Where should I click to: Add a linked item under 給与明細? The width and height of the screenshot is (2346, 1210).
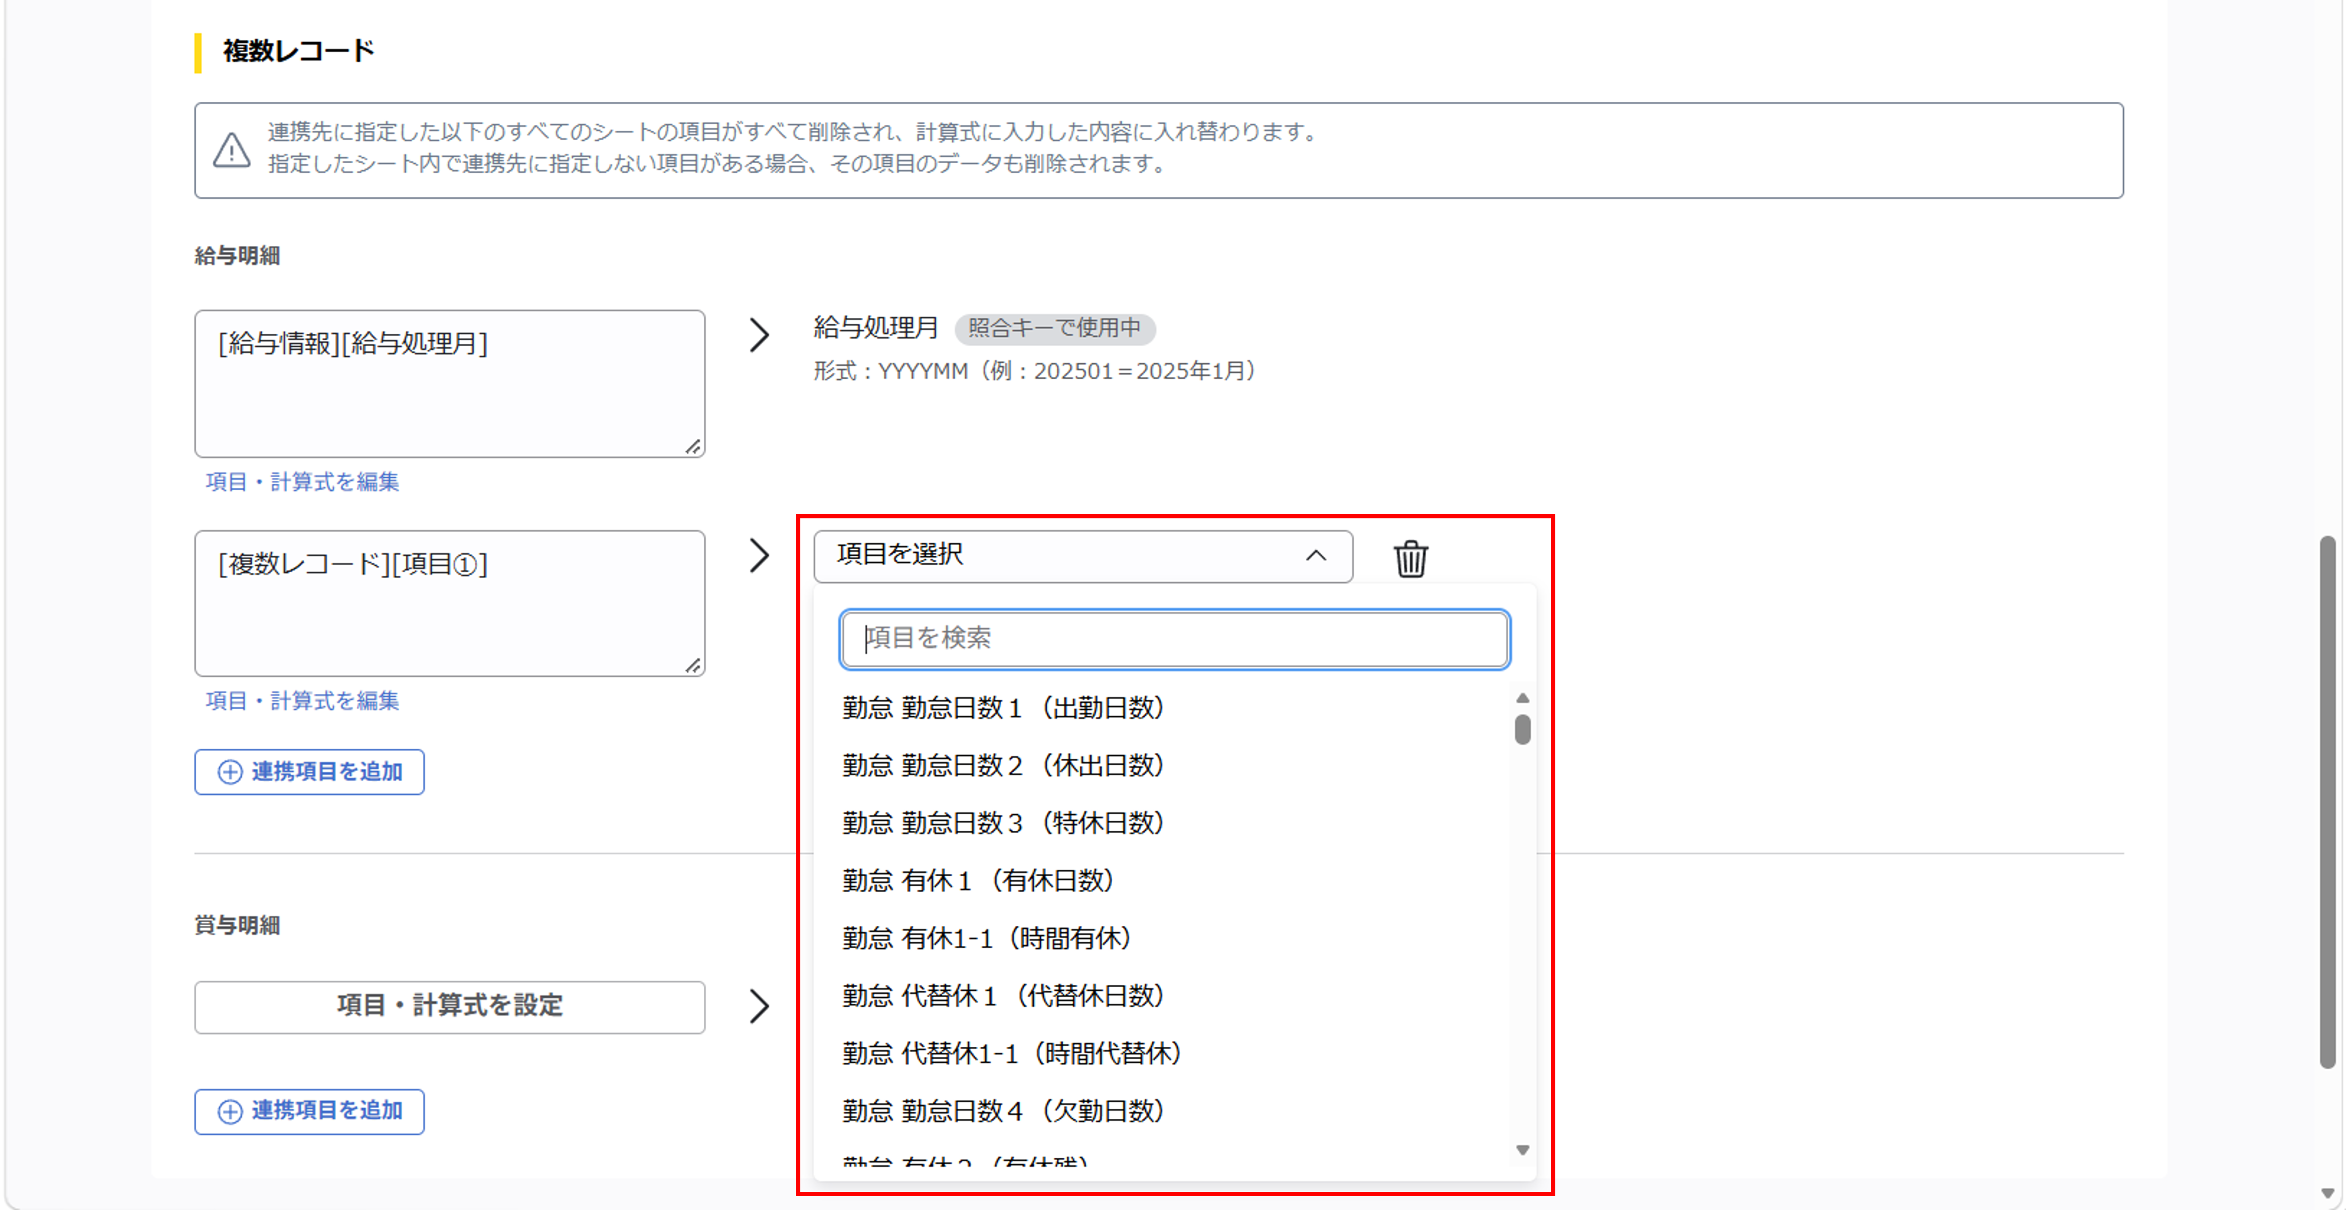pyautogui.click(x=309, y=772)
